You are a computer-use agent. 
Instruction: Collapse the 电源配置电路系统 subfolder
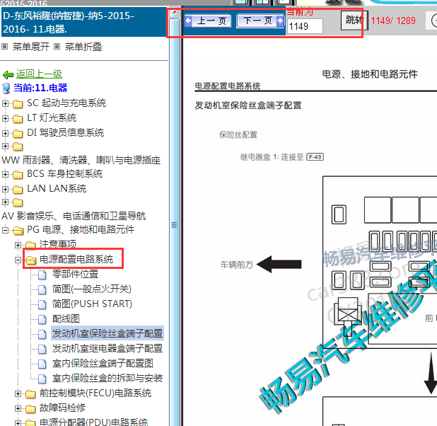18,260
